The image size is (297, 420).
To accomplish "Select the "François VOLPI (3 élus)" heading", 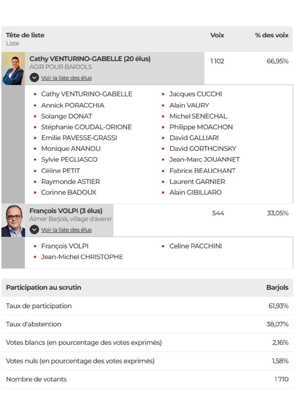I will [66, 211].
